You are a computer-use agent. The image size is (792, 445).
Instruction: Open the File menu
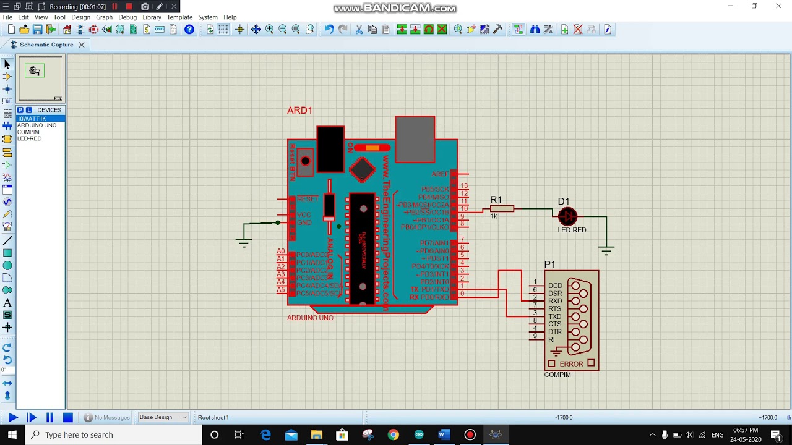click(x=7, y=17)
